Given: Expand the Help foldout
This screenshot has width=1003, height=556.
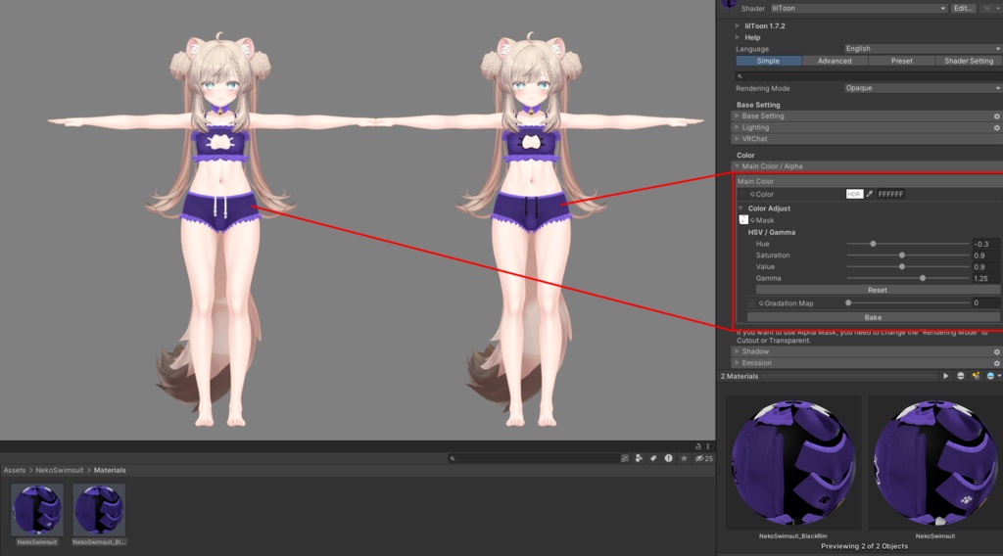Looking at the screenshot, I should [x=738, y=38].
